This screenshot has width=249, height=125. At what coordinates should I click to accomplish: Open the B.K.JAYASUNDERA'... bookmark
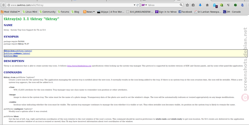coord(140,12)
